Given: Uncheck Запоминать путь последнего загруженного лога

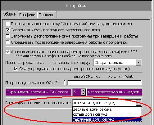Looking at the screenshot, I should click(7, 30).
